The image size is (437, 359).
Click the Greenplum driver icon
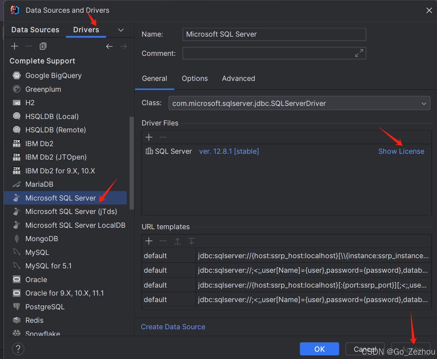click(17, 89)
